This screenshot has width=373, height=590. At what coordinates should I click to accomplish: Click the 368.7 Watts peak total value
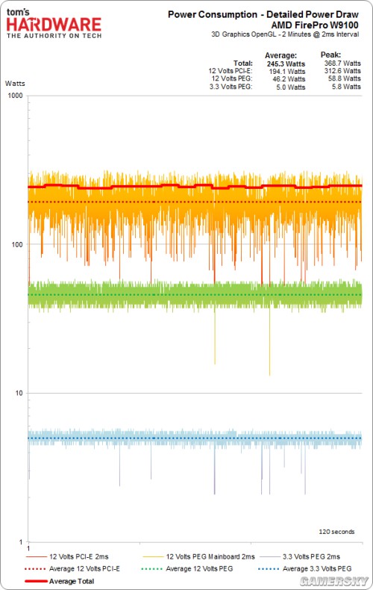(342, 63)
